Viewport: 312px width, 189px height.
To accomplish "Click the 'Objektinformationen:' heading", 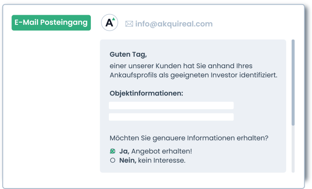I will coord(146,93).
